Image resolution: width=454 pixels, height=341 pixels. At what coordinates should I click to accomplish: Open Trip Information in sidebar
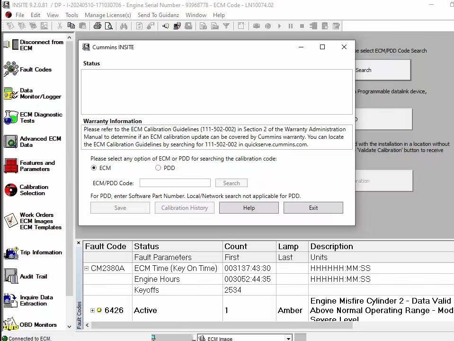click(11, 253)
